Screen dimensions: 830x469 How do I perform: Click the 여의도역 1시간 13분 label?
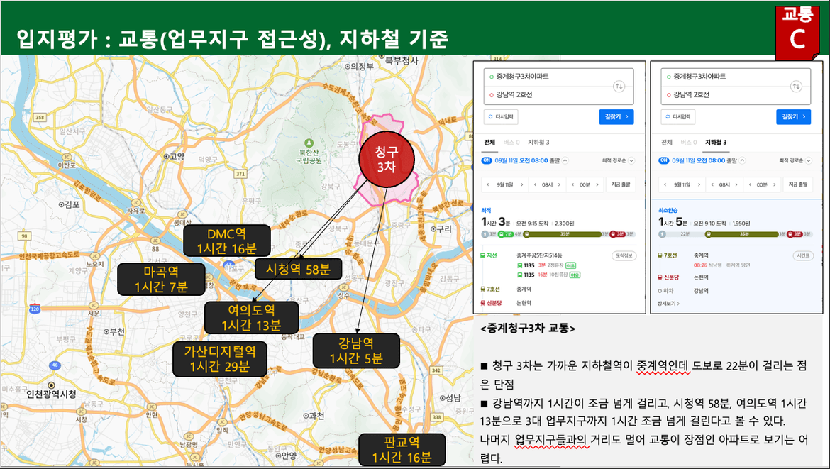(251, 318)
